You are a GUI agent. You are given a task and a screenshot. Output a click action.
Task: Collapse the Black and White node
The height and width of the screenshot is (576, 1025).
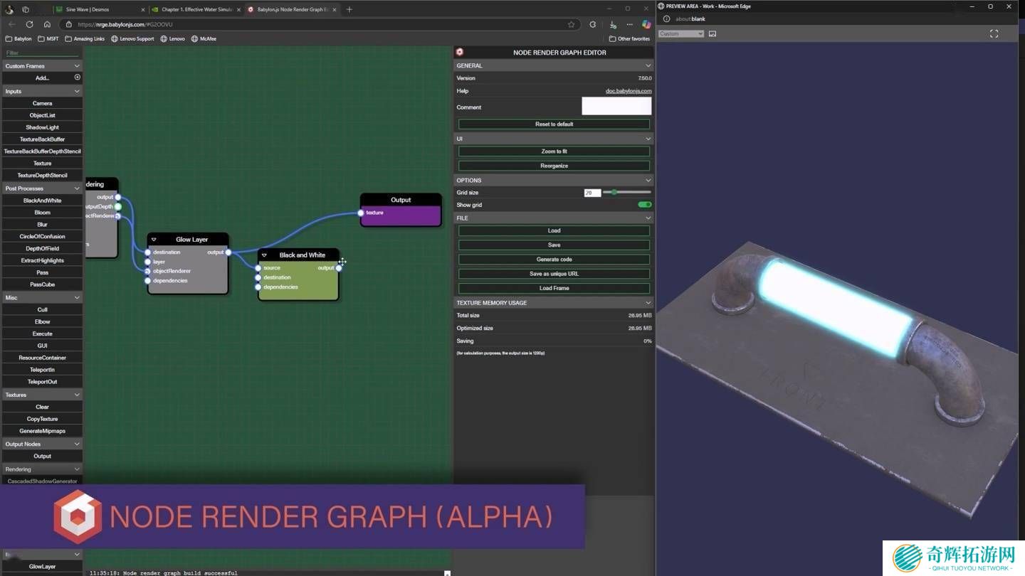[264, 255]
